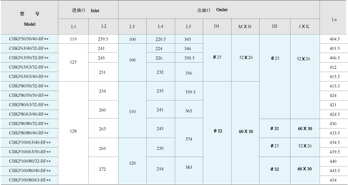The width and height of the screenshot is (348, 185).
Task: Click the L6 column header
Action: coord(334,17)
